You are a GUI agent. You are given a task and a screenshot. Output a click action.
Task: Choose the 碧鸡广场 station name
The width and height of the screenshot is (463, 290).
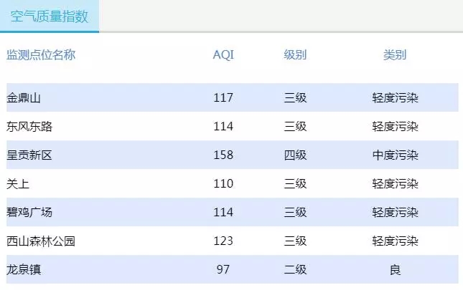click(29, 213)
